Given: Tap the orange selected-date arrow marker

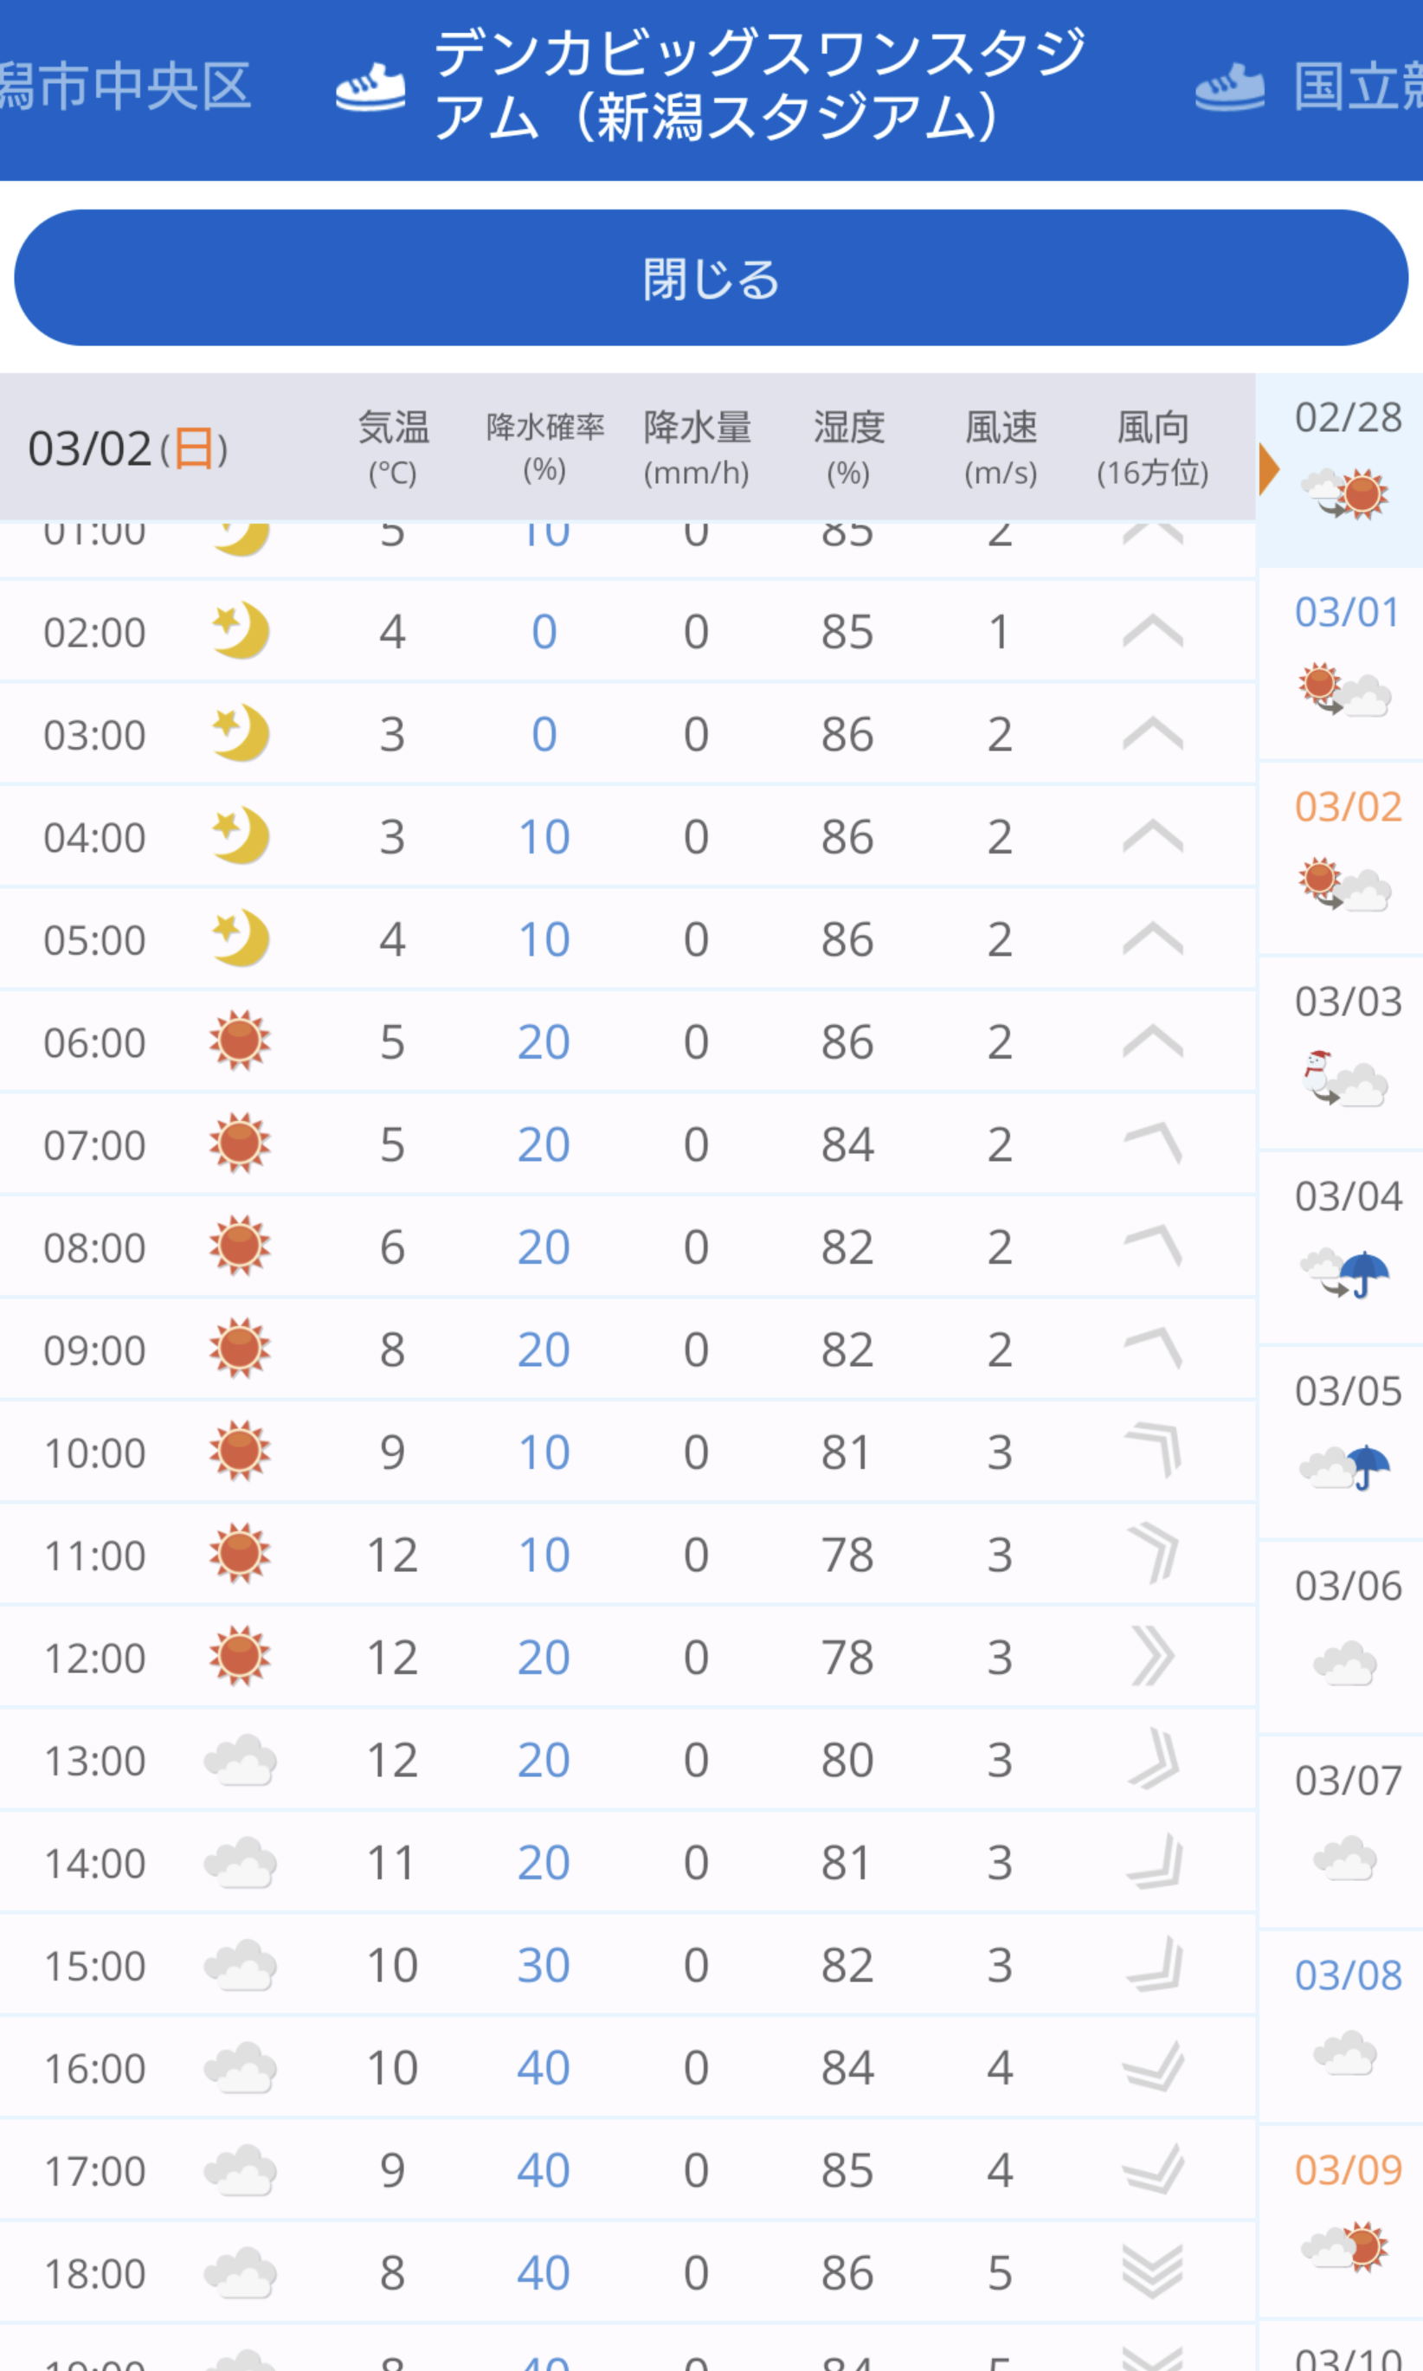Looking at the screenshot, I should [1269, 469].
